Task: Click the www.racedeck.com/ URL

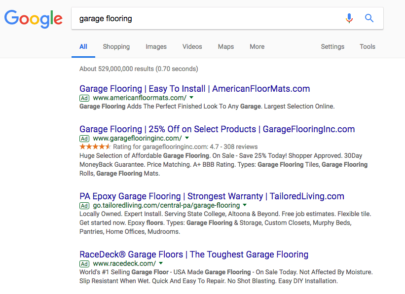Action: (x=124, y=263)
